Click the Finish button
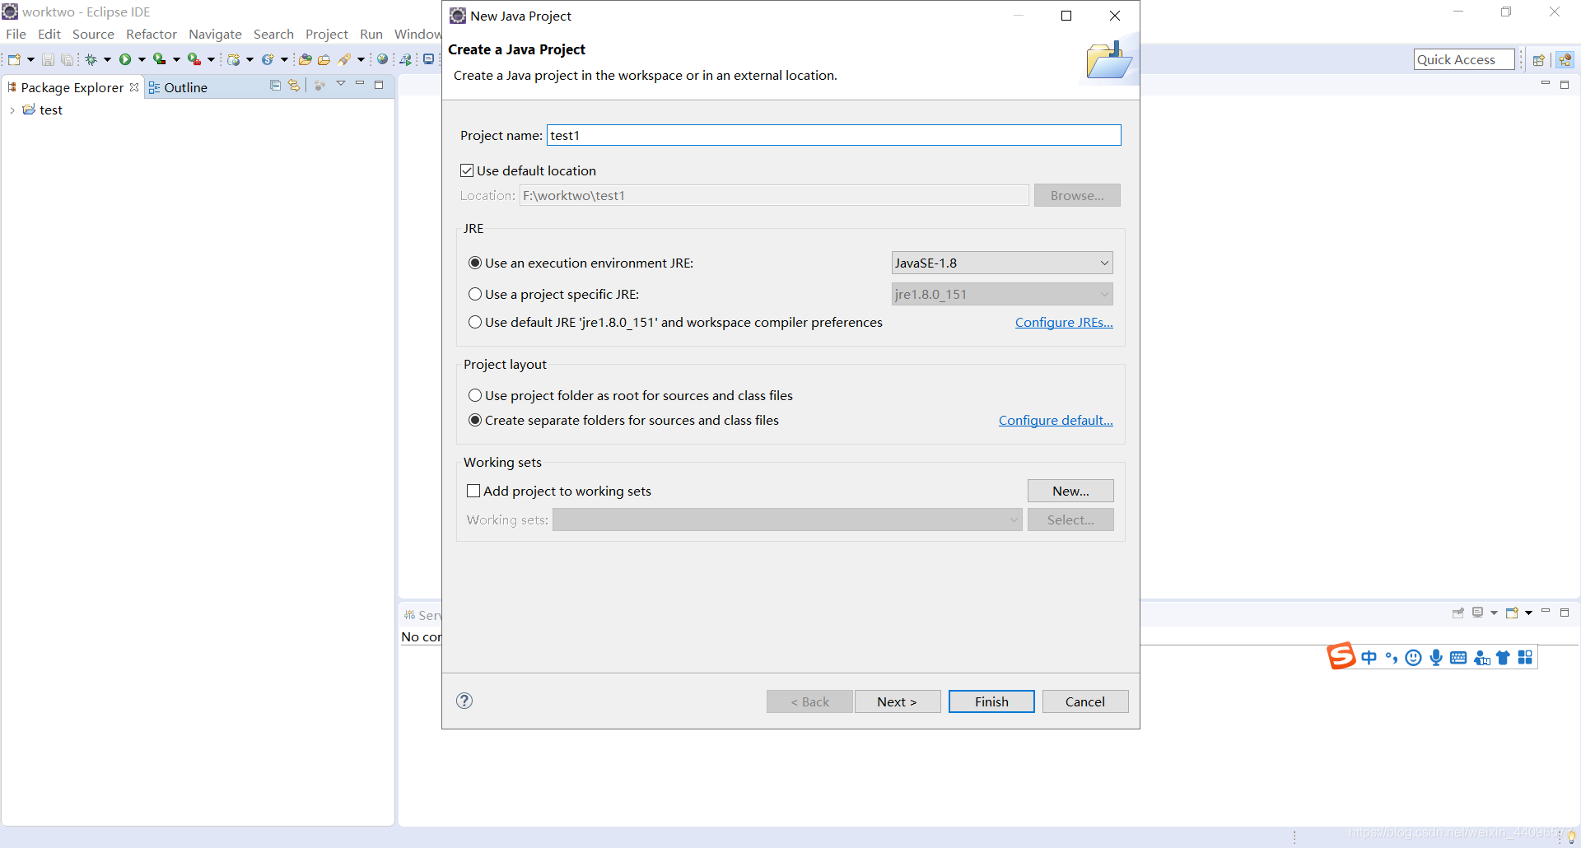The image size is (1581, 848). click(991, 701)
